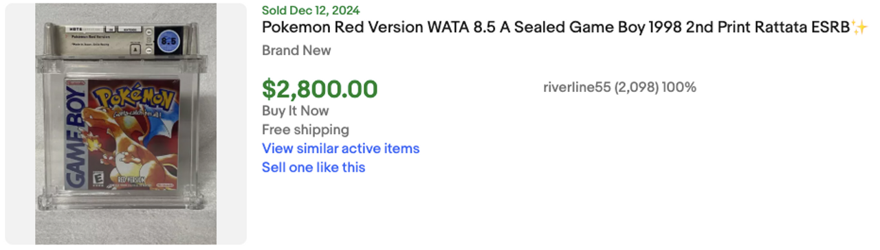
Task: Click the Free shipping text
Action: pyautogui.click(x=305, y=129)
